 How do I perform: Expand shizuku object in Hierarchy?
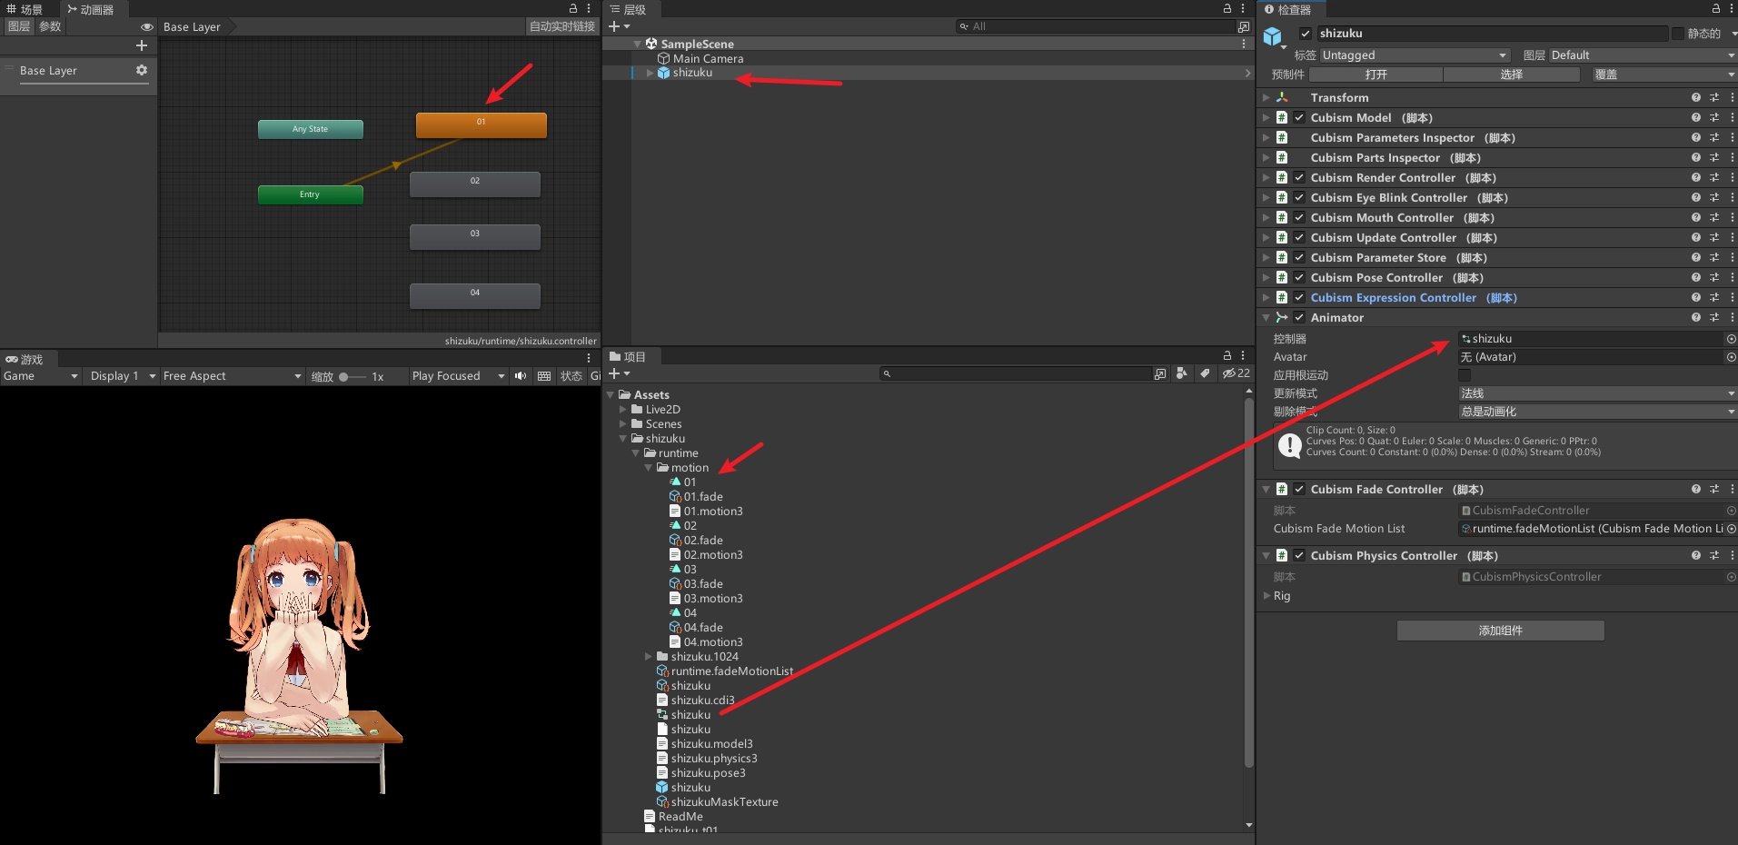(650, 73)
